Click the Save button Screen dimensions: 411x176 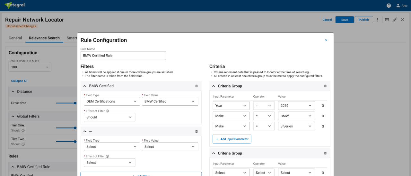coord(345,20)
